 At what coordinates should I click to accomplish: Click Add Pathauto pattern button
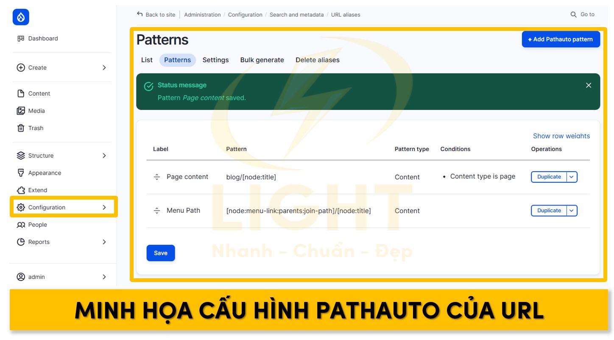point(561,39)
